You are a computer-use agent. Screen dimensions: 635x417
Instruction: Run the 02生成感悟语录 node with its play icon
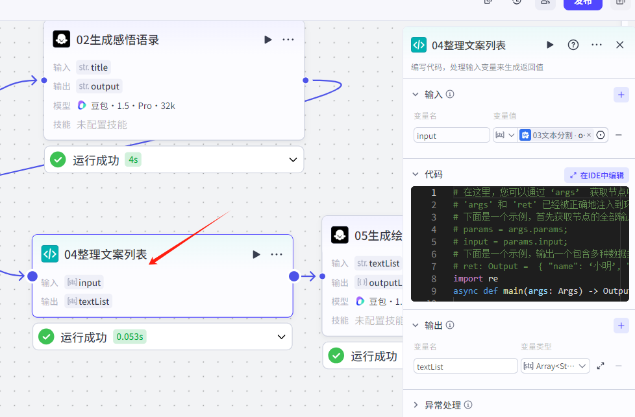tap(268, 40)
